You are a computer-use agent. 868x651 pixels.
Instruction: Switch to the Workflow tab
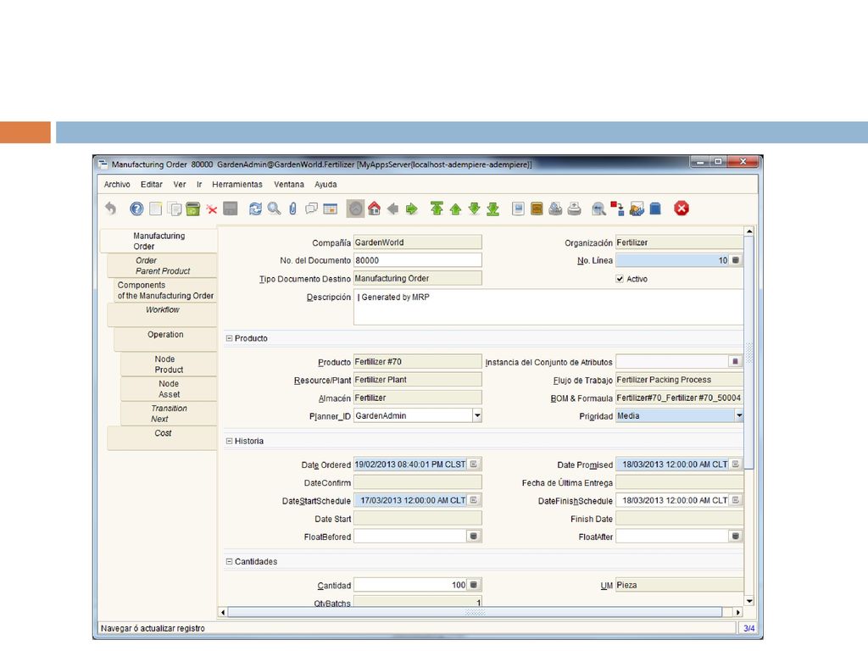point(162,315)
